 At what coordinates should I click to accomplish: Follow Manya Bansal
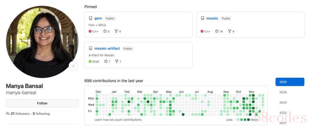tap(42, 103)
